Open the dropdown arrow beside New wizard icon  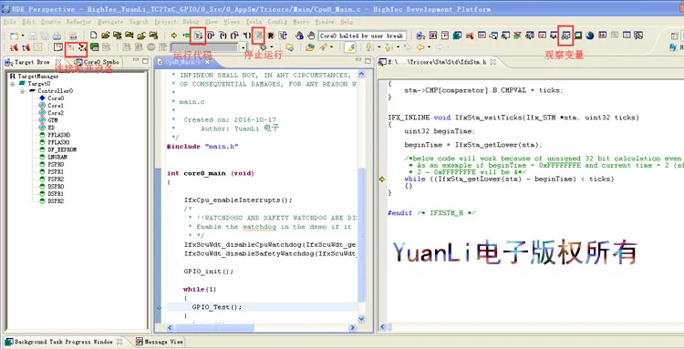tap(22, 36)
